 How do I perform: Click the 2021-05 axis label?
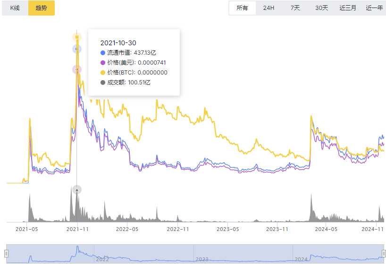(x=27, y=229)
